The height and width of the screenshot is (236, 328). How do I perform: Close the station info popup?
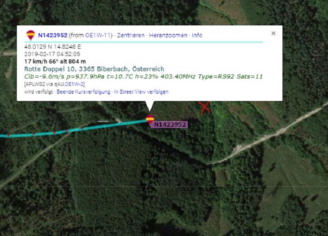273,33
